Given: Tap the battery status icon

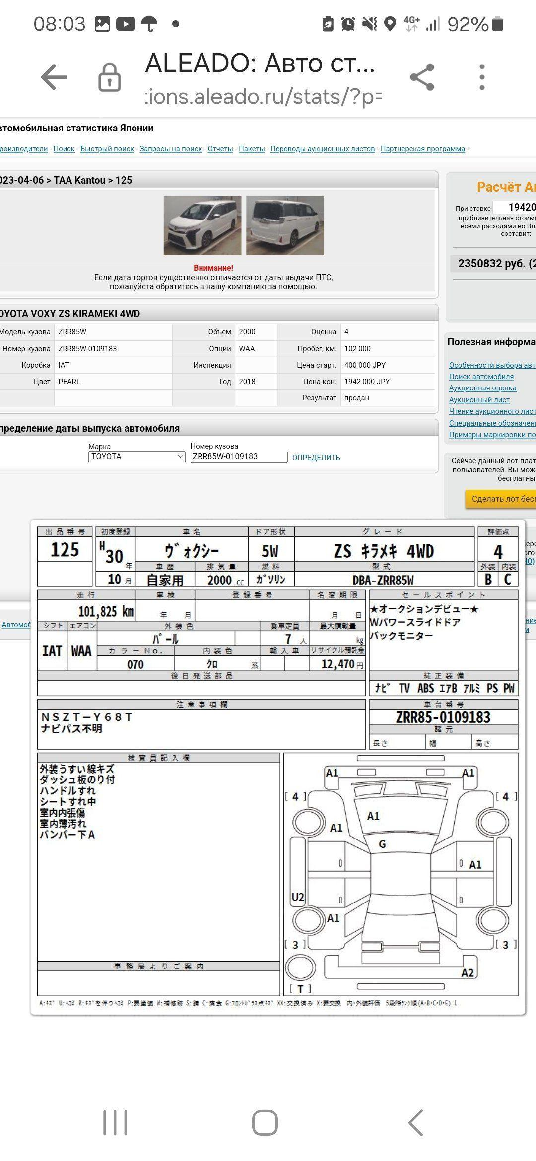Looking at the screenshot, I should tap(497, 24).
